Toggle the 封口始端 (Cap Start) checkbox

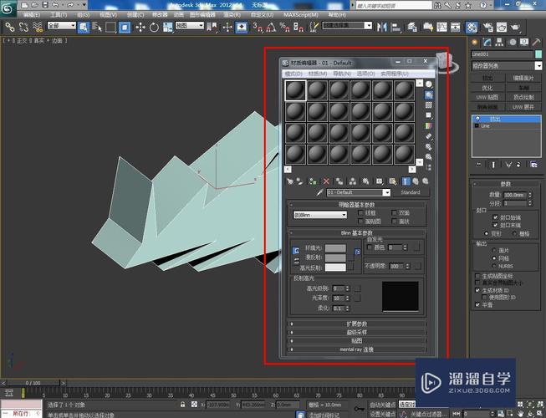click(x=496, y=217)
